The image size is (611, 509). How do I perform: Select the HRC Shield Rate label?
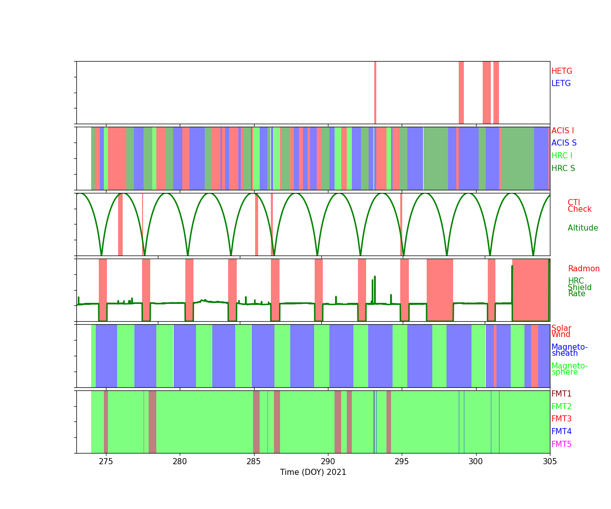[x=579, y=288]
